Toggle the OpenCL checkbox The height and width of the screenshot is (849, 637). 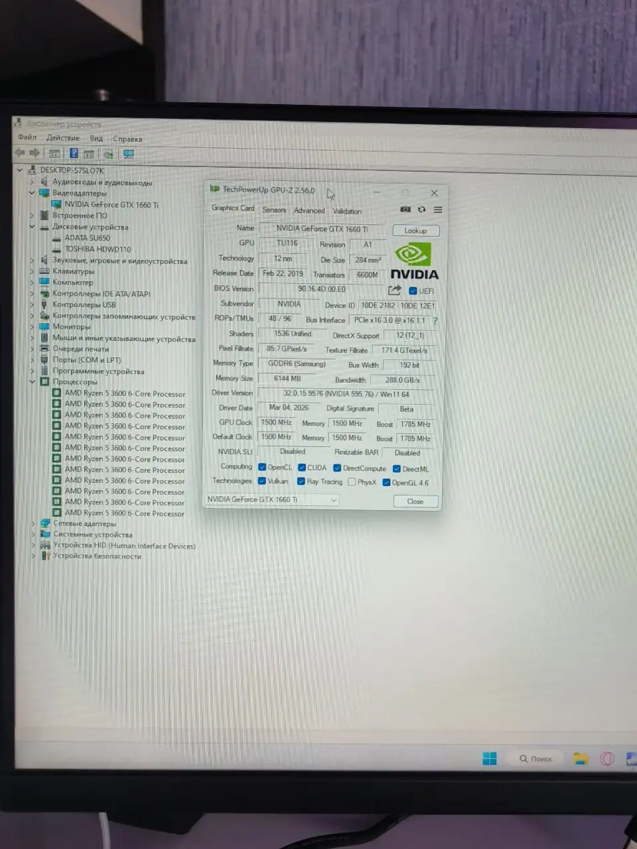(262, 467)
